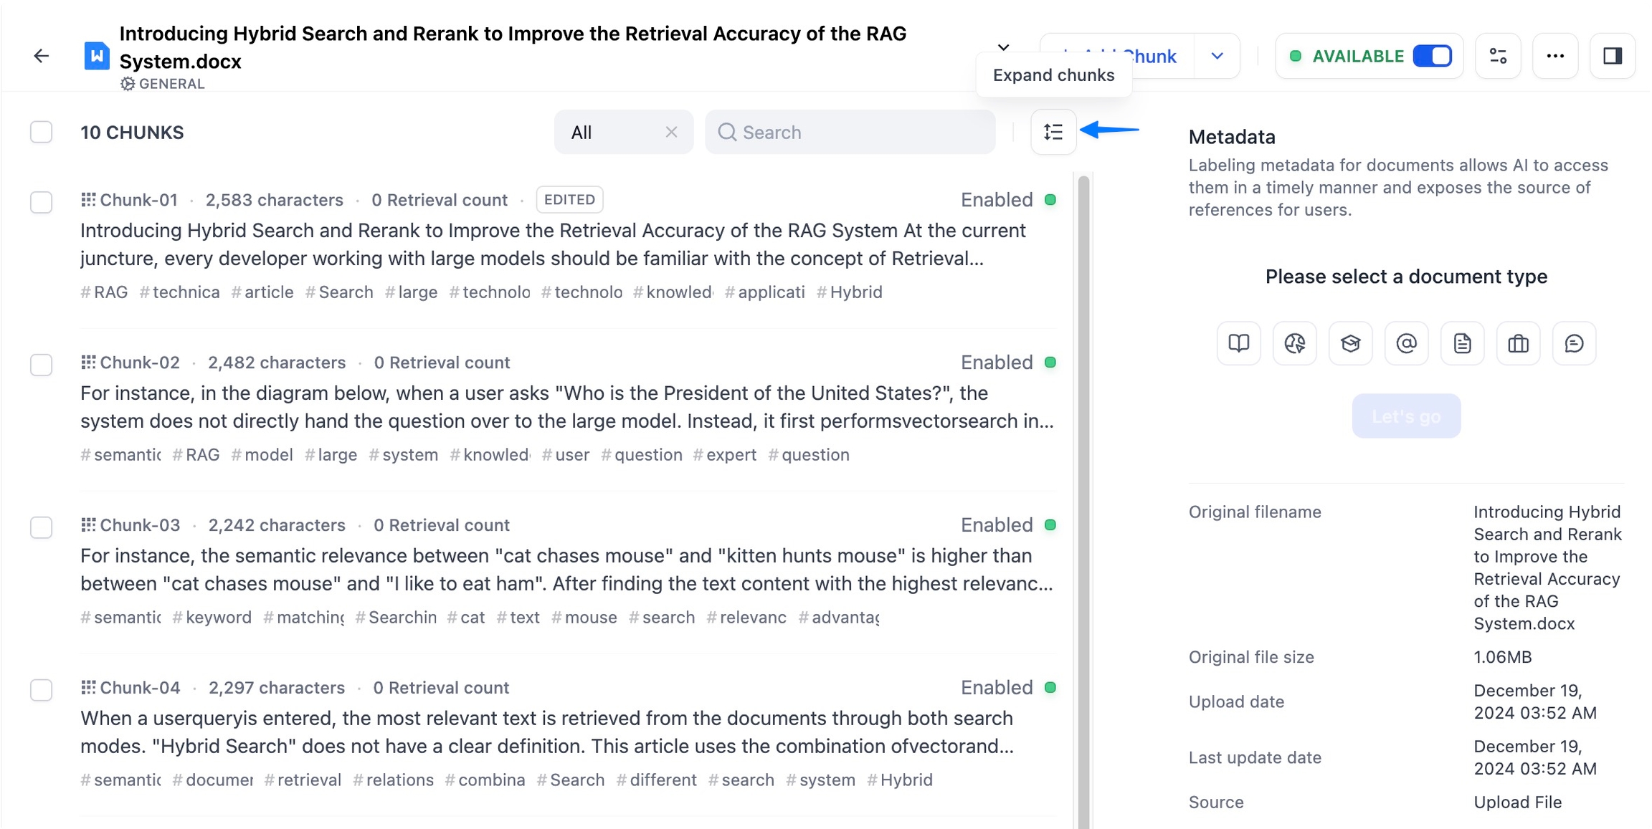Clear the All filter with X
The height and width of the screenshot is (829, 1652).
[671, 132]
